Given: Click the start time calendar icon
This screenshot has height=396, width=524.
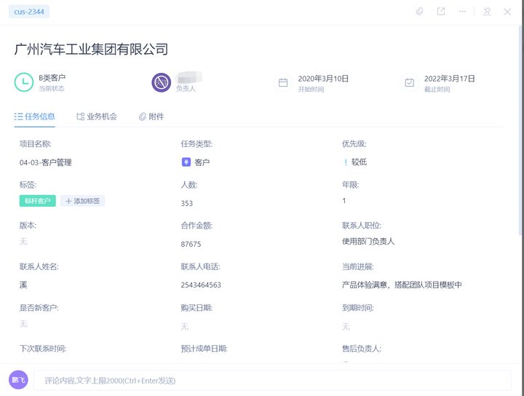Looking at the screenshot, I should (283, 82).
